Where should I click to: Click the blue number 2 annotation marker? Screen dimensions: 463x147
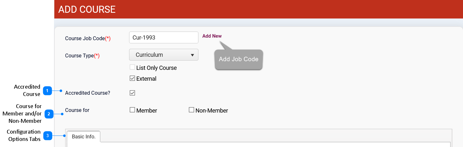click(49, 114)
